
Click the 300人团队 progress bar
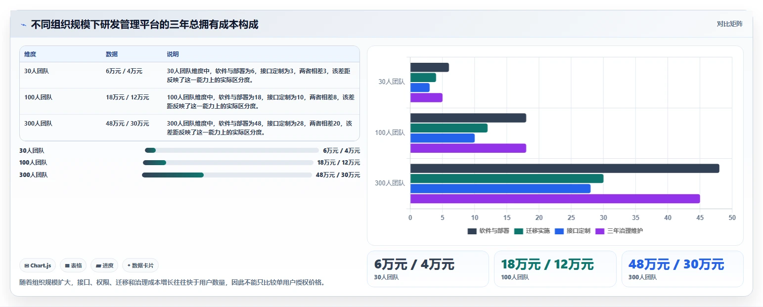point(227,175)
